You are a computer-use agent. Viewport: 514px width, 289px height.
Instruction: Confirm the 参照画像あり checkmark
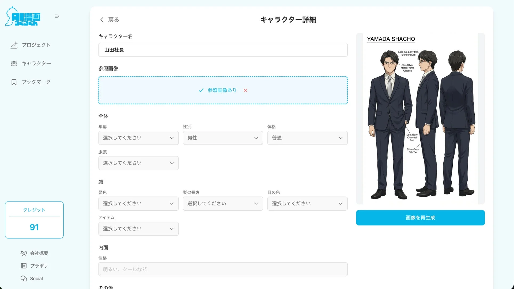tap(201, 90)
